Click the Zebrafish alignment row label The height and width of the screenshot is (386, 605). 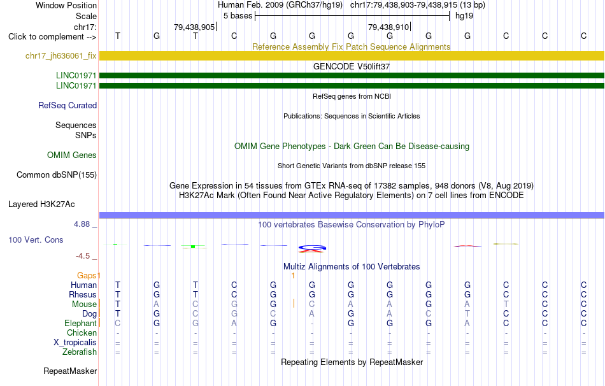tap(80, 352)
